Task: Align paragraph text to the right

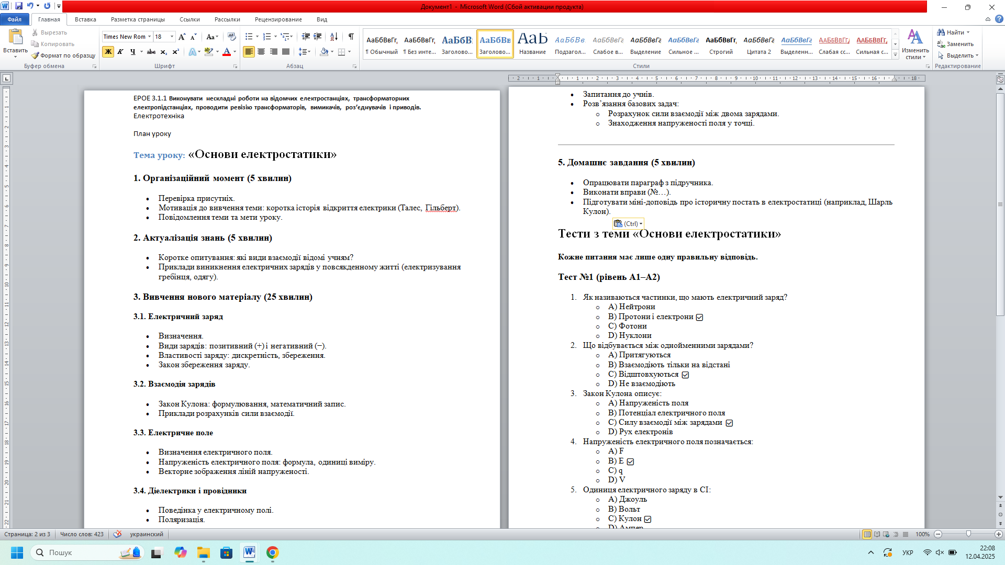Action: [274, 52]
